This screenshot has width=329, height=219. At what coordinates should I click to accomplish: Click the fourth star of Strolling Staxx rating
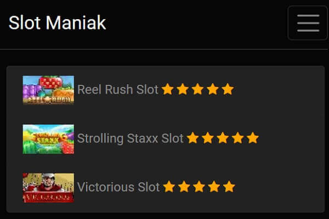pyautogui.click(x=238, y=138)
